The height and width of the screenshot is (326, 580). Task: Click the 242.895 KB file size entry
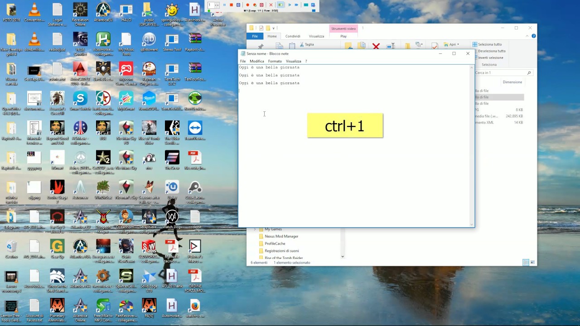click(514, 116)
